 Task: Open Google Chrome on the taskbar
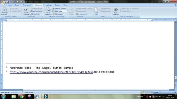(x=22, y=97)
